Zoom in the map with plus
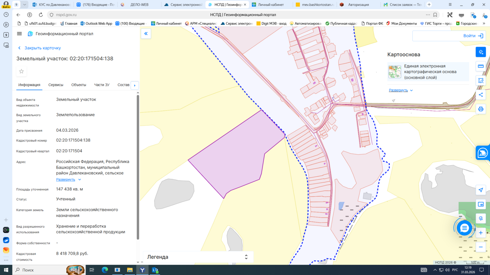Screen dimensions: 490x275 pos(481,233)
